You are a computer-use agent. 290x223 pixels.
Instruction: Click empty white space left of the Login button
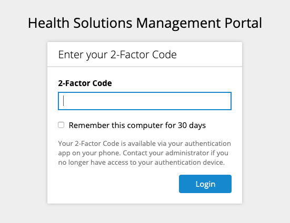pos(118,184)
